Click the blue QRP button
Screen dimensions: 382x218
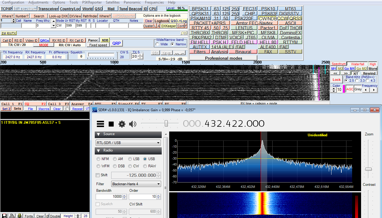(117, 43)
